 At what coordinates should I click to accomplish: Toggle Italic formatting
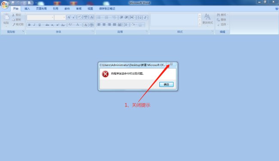point(34,25)
